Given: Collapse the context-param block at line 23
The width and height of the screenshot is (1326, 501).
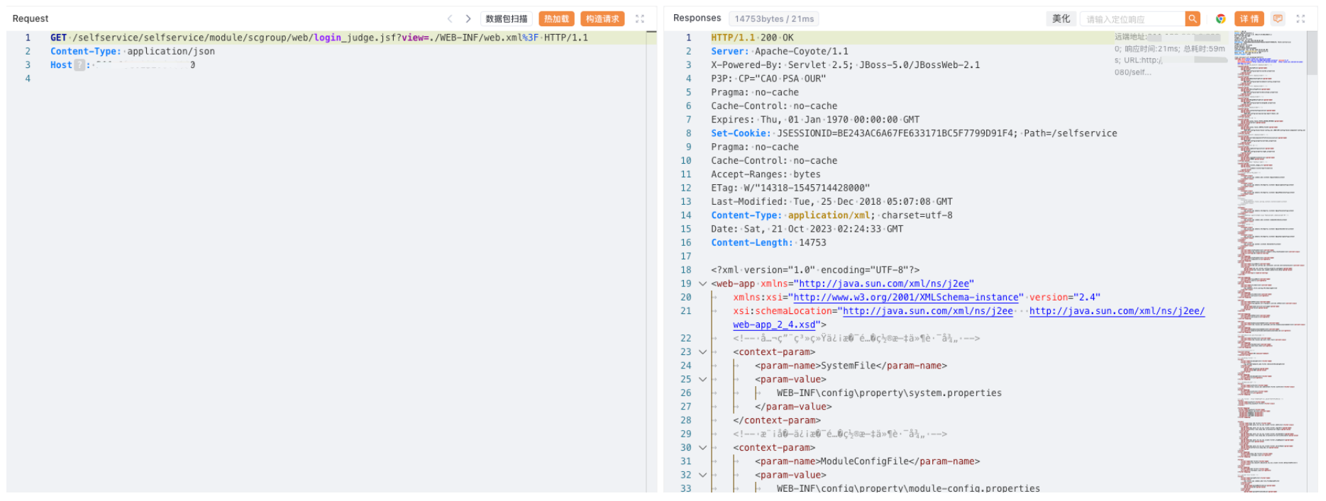Looking at the screenshot, I should pyautogui.click(x=702, y=352).
